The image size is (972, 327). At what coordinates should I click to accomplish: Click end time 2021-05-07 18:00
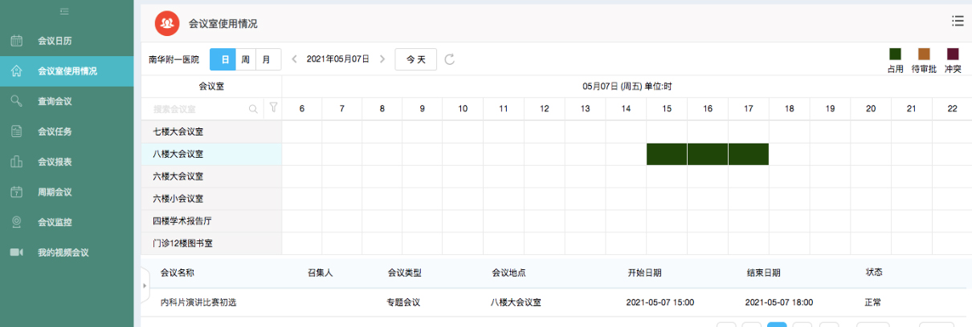coord(779,303)
